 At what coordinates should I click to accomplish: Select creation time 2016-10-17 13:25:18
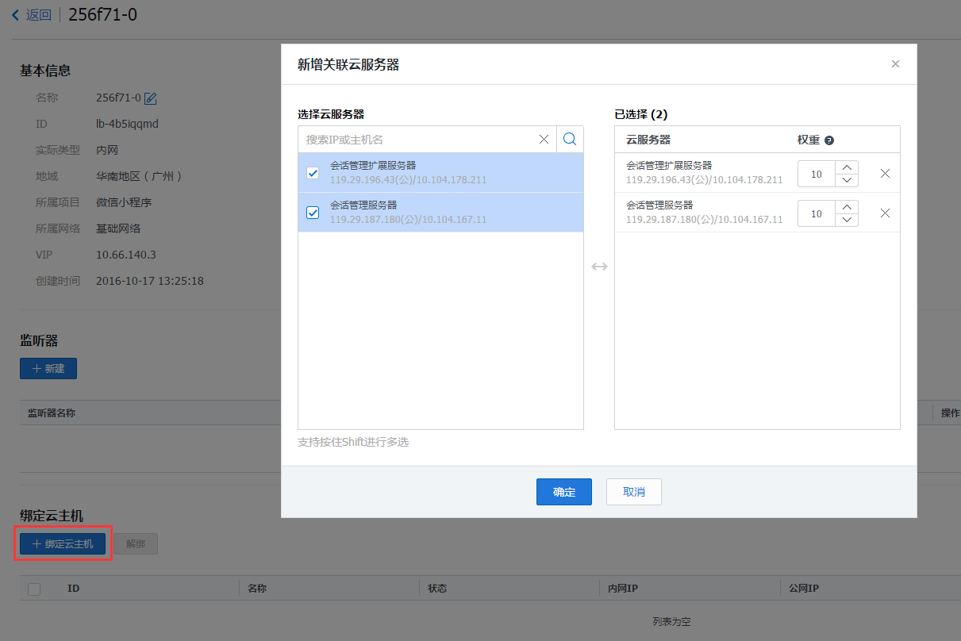pyautogui.click(x=150, y=281)
